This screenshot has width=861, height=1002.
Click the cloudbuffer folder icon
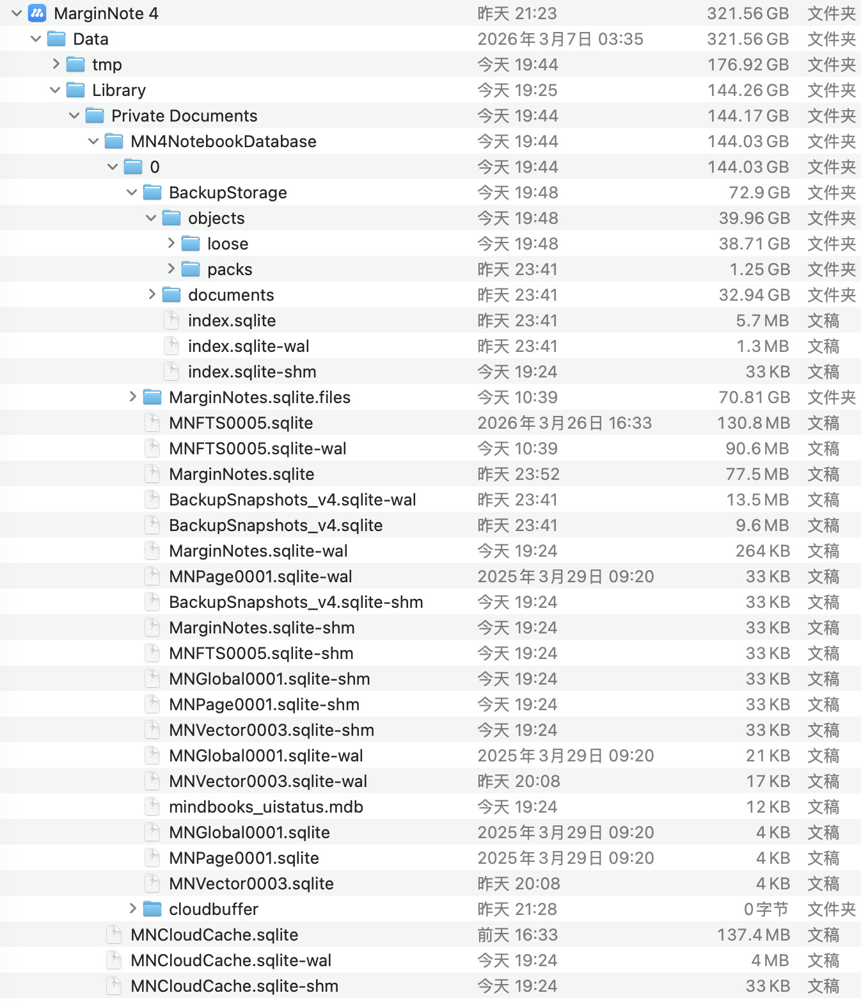pos(152,909)
